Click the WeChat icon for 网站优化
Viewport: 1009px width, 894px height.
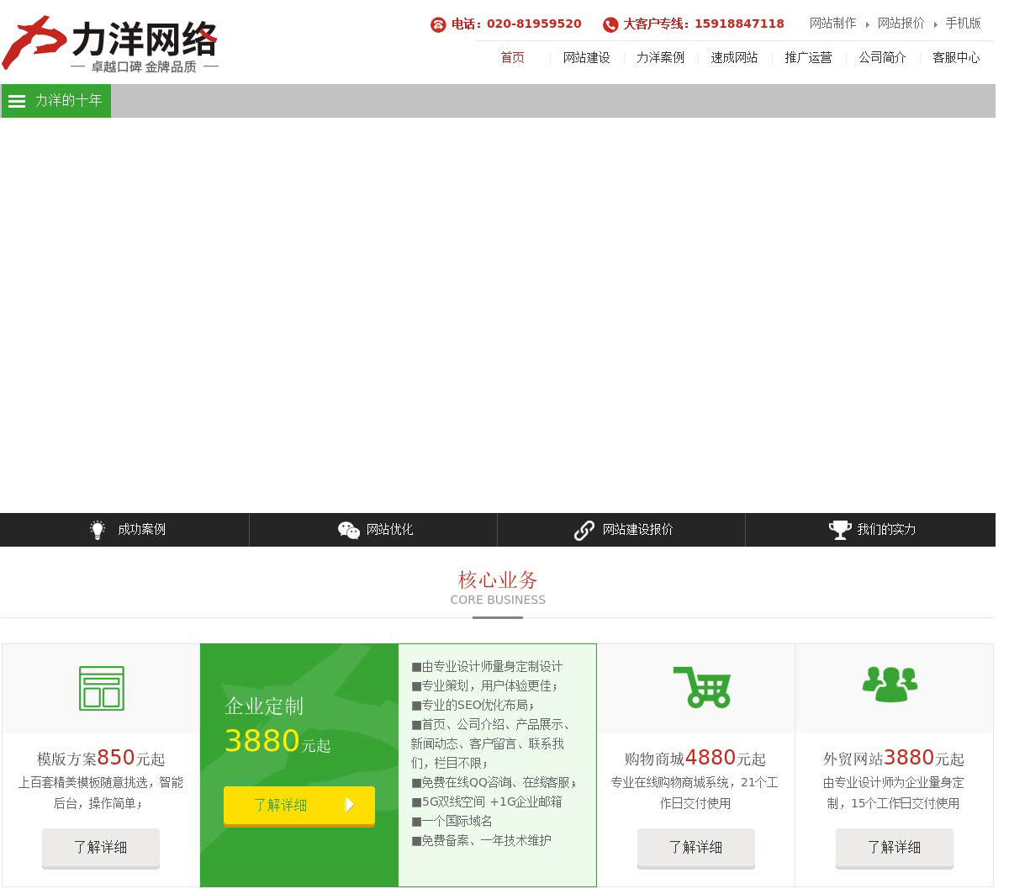tap(348, 530)
